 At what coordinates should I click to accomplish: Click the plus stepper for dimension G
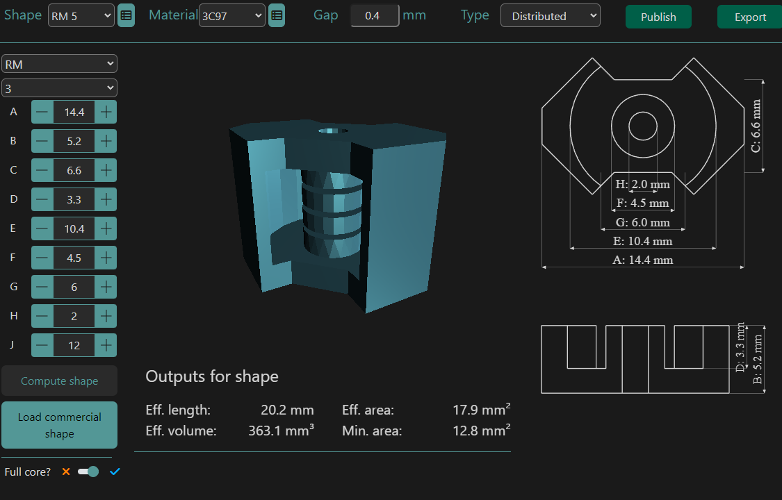(x=106, y=287)
